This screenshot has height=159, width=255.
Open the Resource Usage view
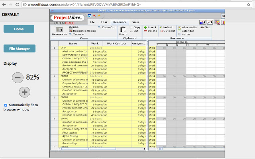[82, 31]
